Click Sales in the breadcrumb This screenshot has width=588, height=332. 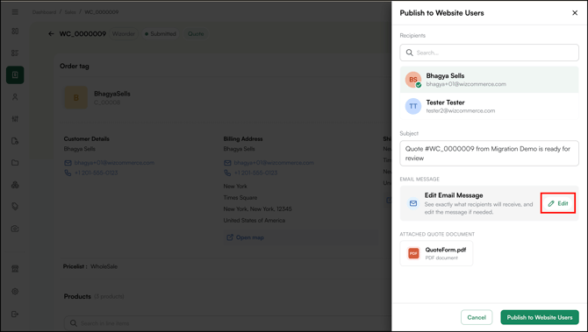(x=70, y=12)
